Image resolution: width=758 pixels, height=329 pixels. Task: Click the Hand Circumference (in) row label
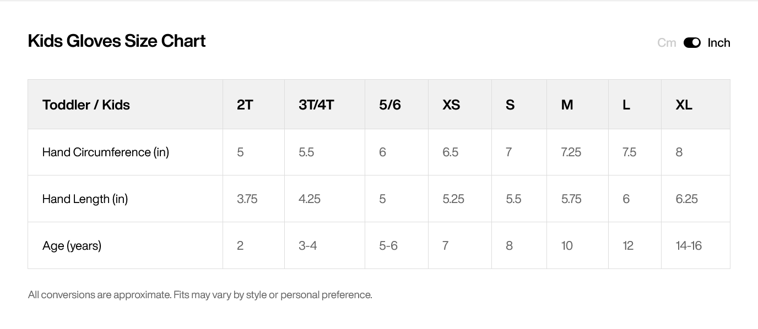(x=106, y=152)
